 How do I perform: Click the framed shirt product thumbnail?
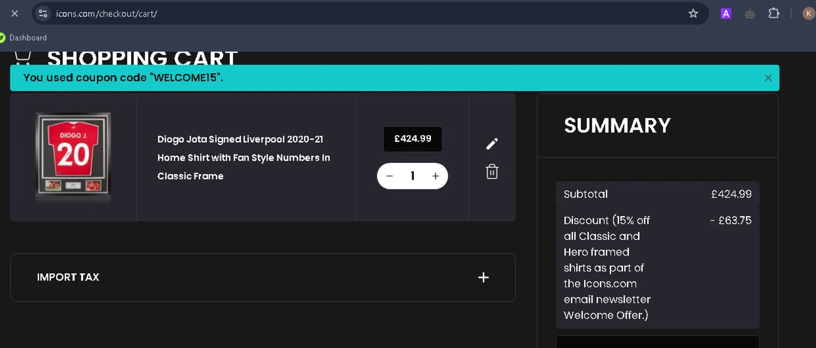pyautogui.click(x=73, y=157)
